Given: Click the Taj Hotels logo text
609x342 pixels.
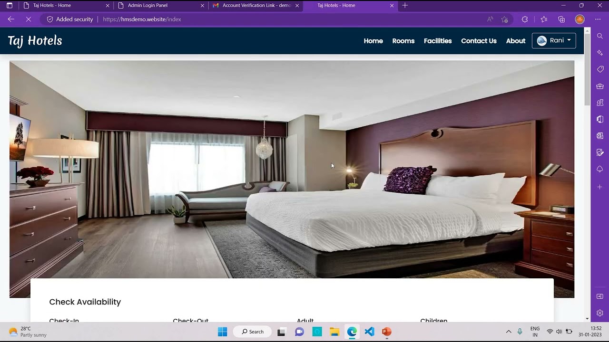Looking at the screenshot, I should coord(35,41).
